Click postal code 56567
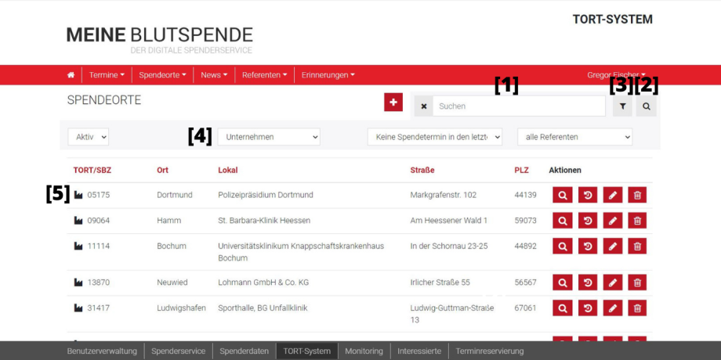The width and height of the screenshot is (721, 360). (526, 283)
